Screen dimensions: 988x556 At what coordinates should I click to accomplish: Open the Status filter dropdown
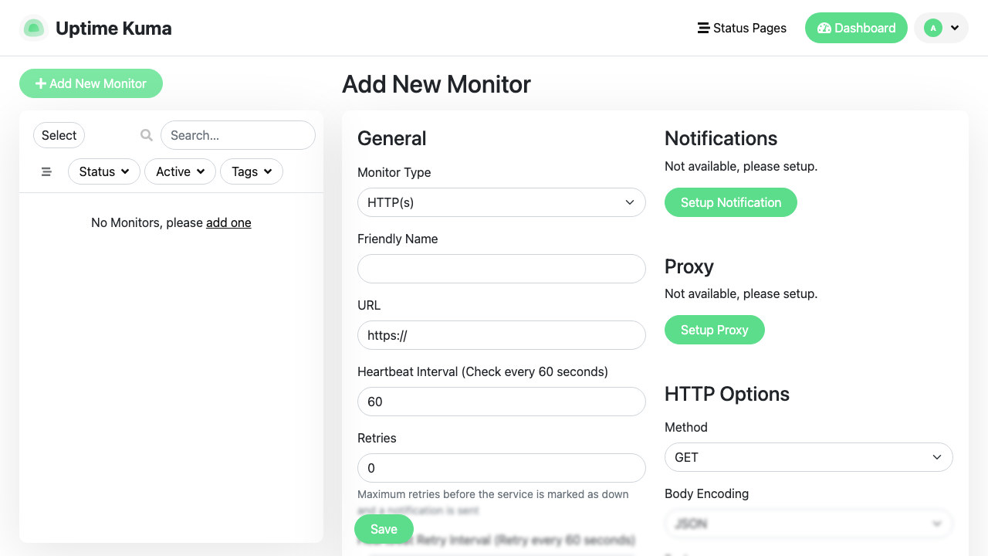point(104,171)
